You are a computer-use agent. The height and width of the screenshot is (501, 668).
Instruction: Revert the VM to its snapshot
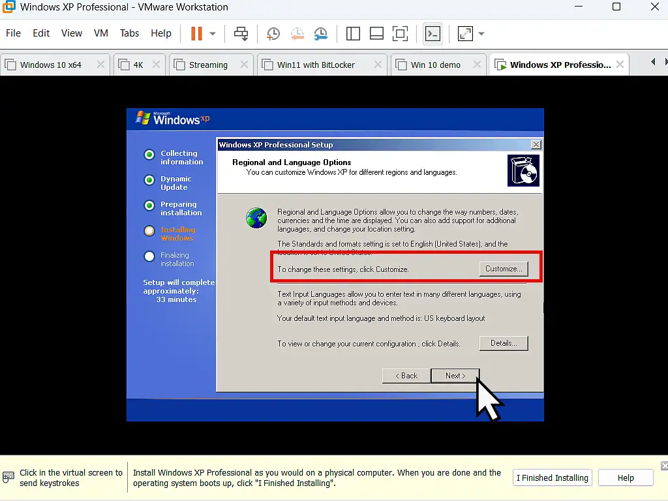297,33
